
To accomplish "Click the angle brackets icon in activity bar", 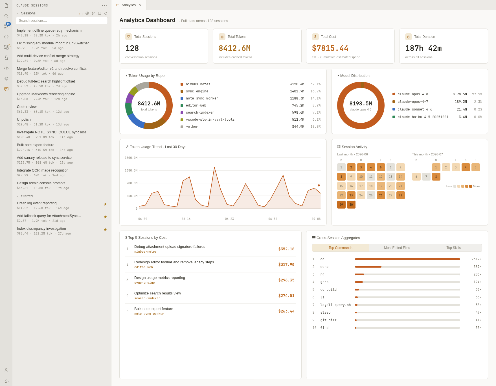I will tap(6, 37).
